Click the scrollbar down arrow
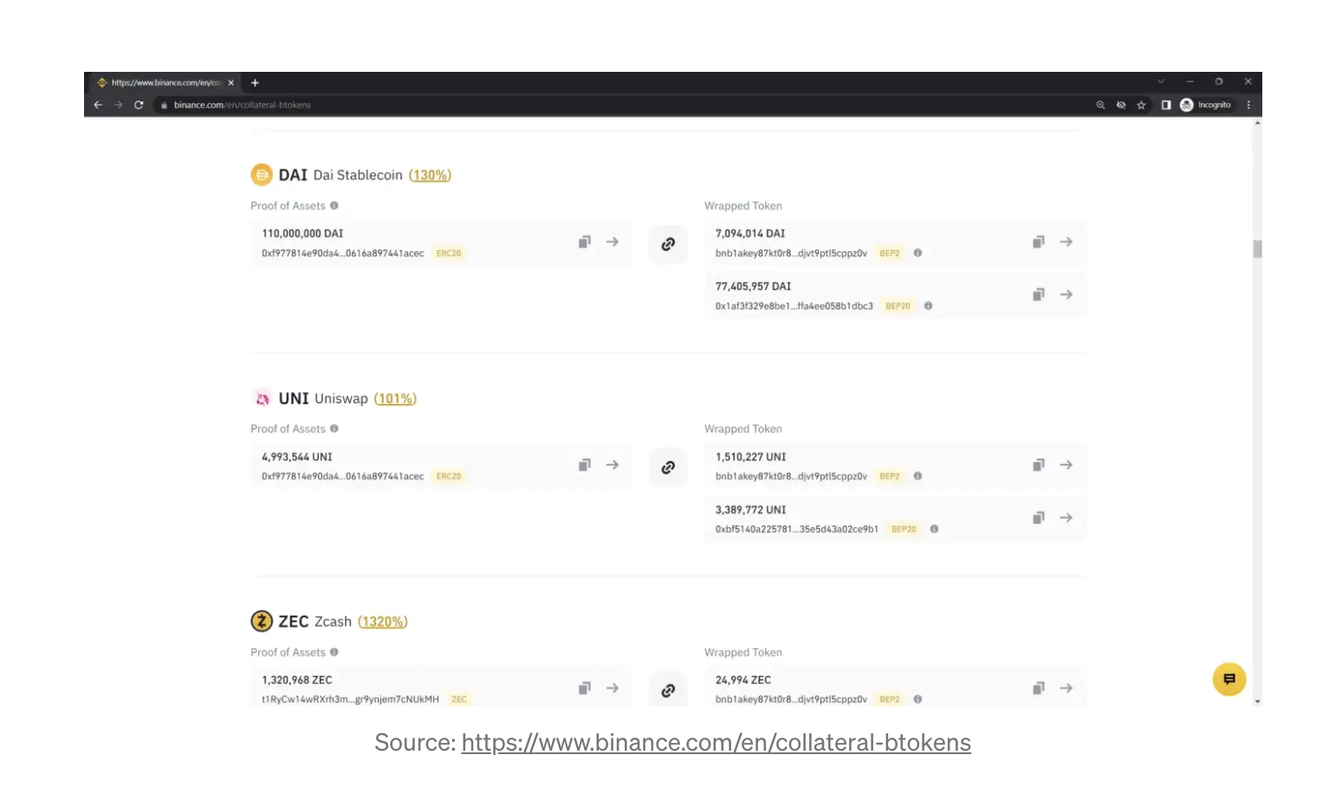Image resolution: width=1329 pixels, height=800 pixels. coord(1257,701)
